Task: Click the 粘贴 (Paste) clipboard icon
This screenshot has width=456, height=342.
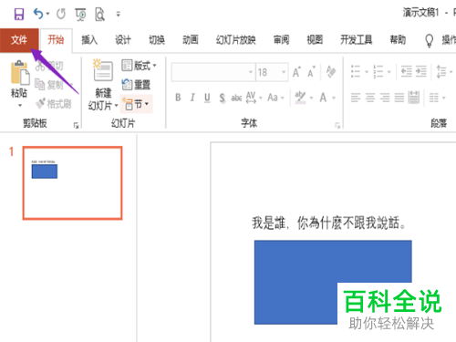Action: [x=20, y=73]
